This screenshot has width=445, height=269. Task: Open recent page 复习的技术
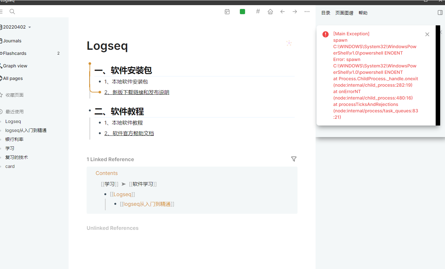pos(17,157)
